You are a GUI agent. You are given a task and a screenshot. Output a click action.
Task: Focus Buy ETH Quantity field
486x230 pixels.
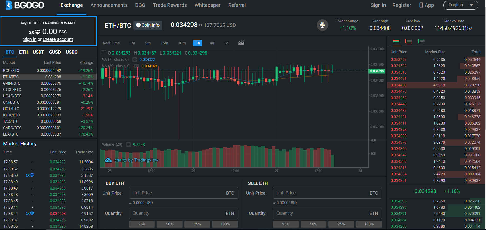pyautogui.click(x=184, y=213)
